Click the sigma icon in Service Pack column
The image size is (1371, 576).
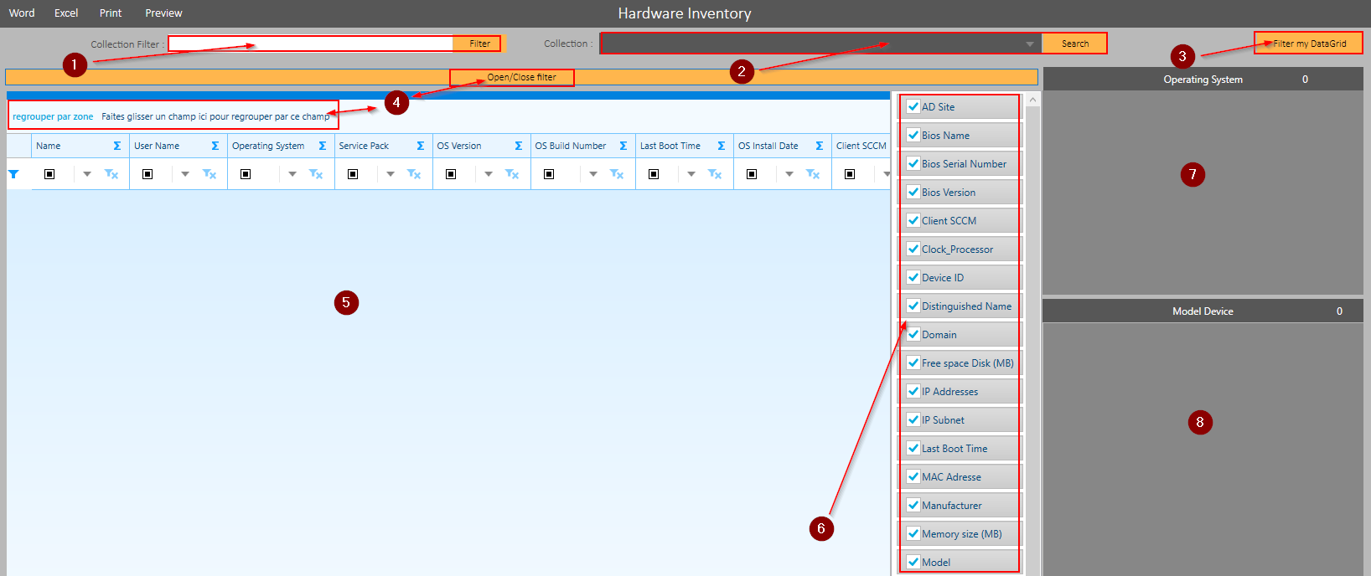(x=421, y=146)
